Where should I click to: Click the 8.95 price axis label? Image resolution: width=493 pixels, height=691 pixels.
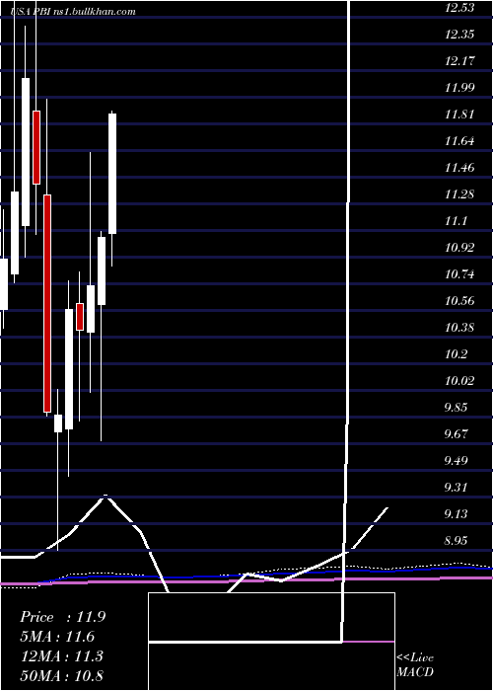click(x=456, y=541)
